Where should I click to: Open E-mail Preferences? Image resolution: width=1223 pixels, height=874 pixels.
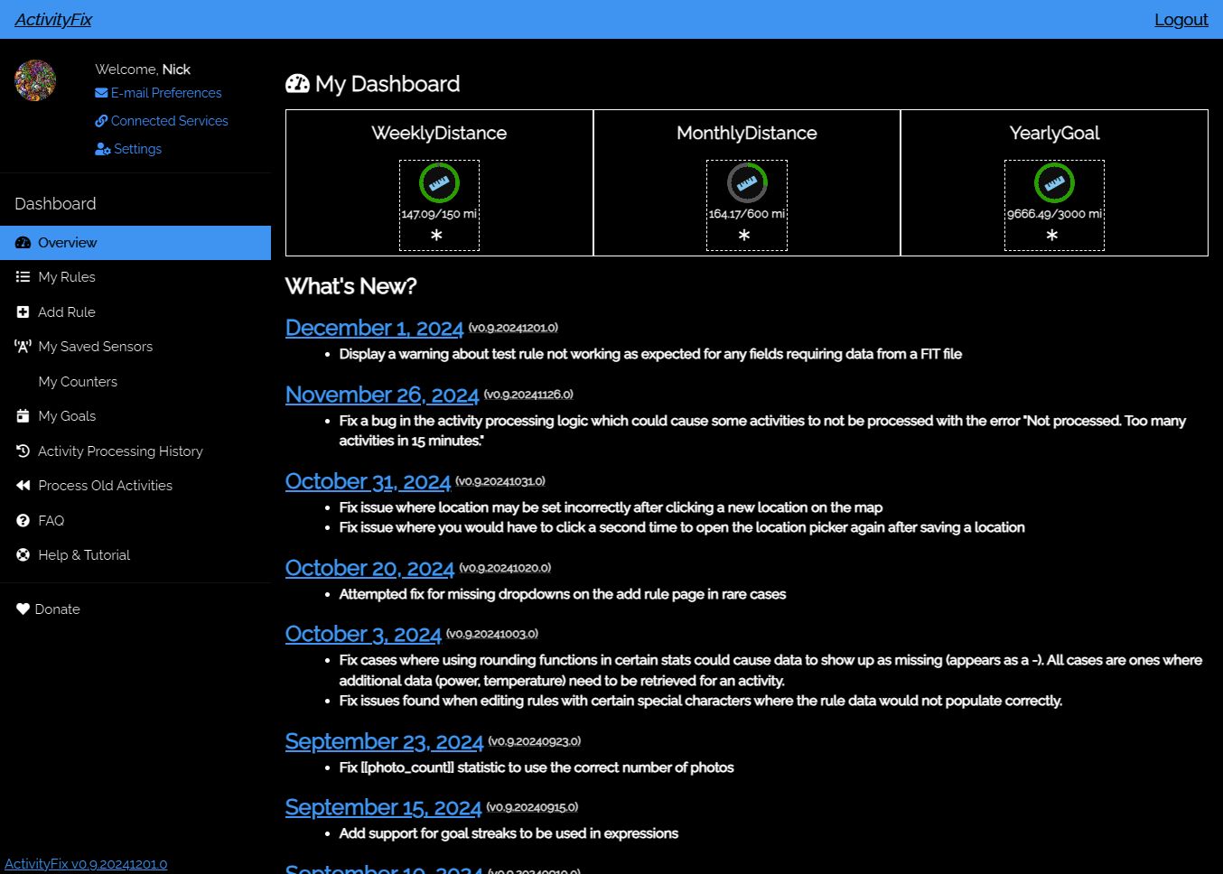(166, 92)
